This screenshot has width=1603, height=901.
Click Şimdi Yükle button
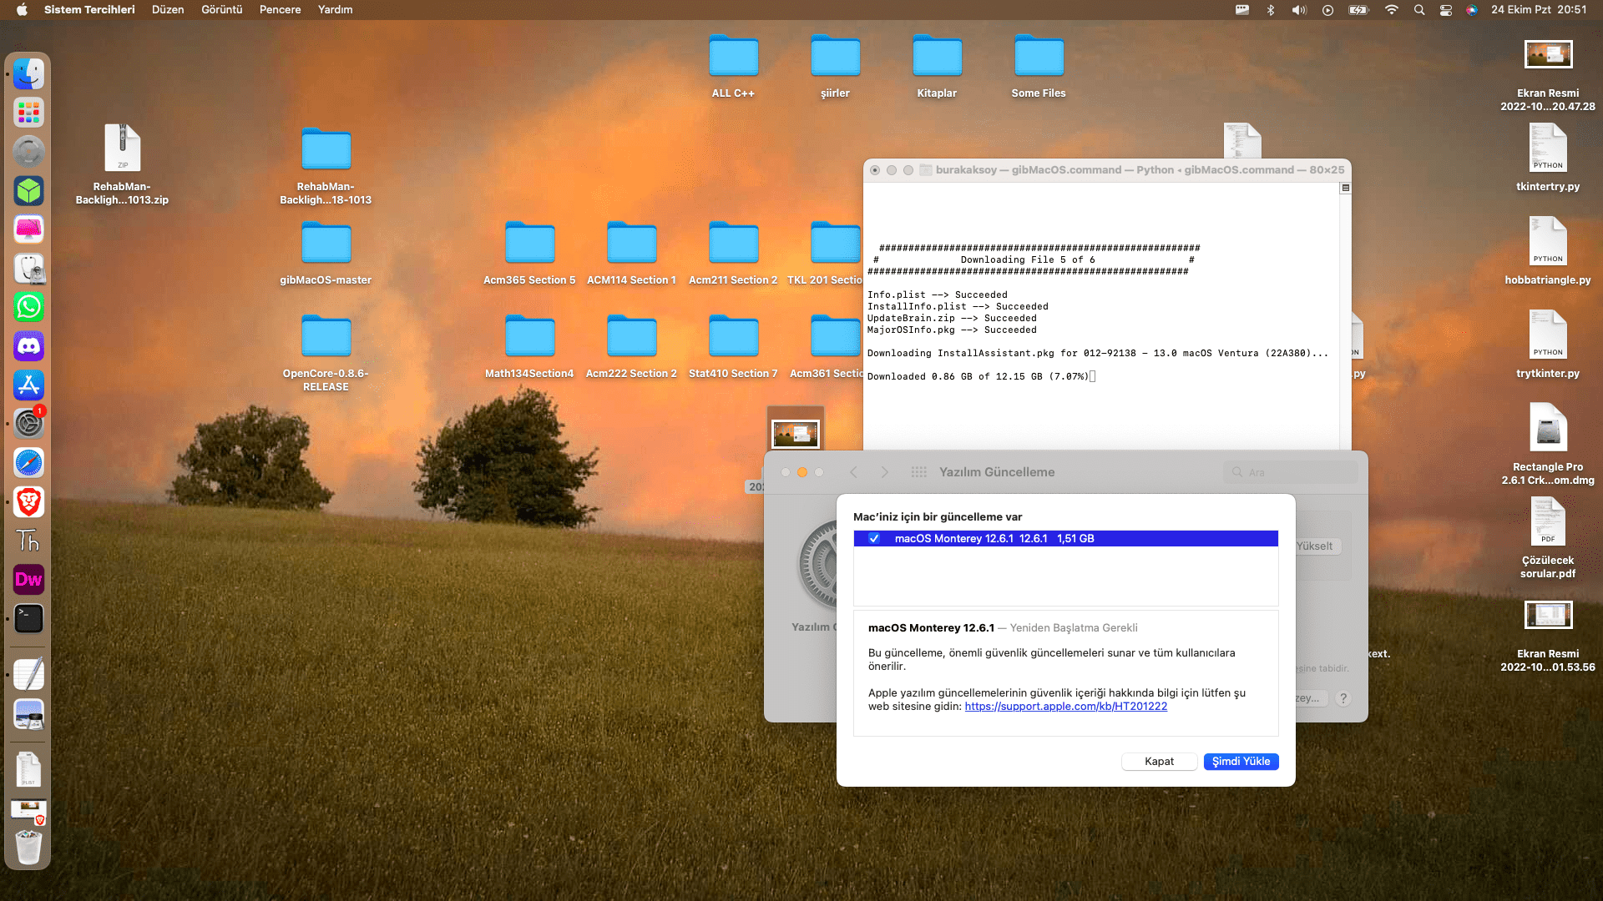point(1241,762)
